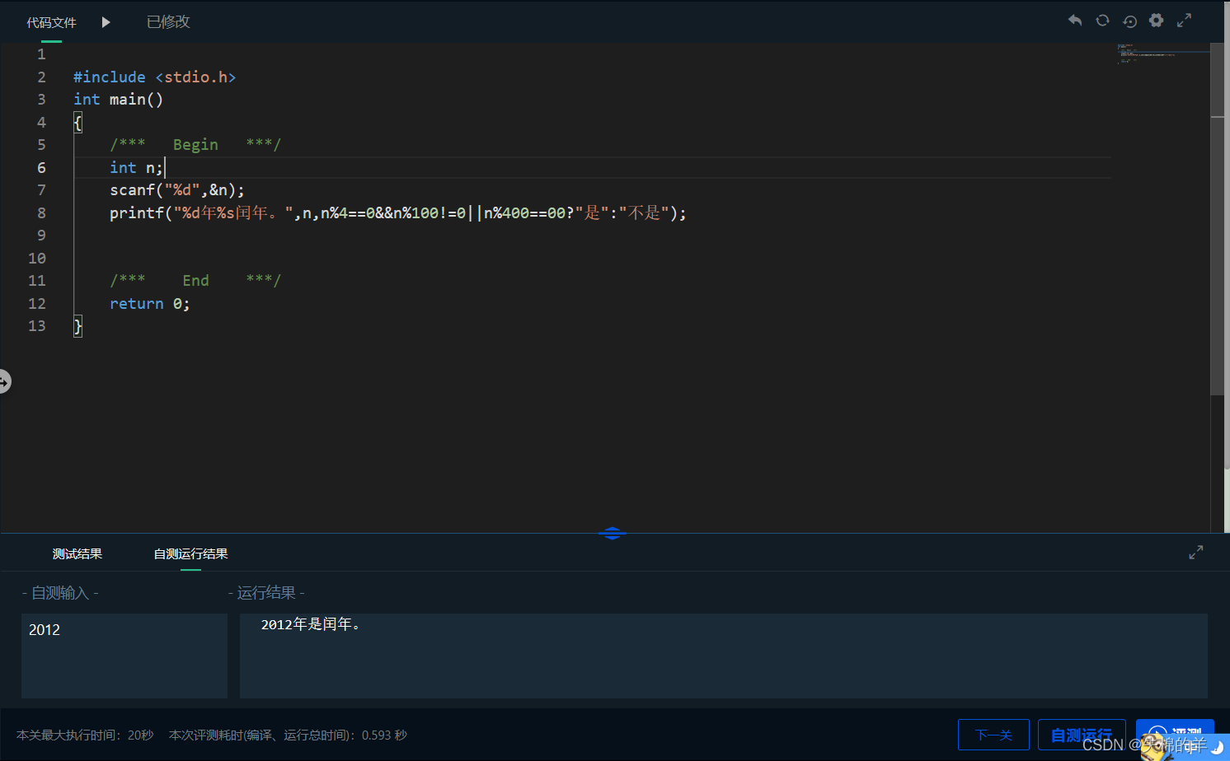Click the closing brace on line 13
Image resolution: width=1230 pixels, height=761 pixels.
coord(77,326)
